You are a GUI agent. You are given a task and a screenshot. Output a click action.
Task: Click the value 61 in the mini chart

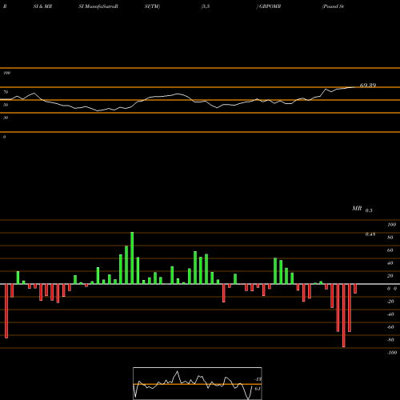(x=258, y=389)
